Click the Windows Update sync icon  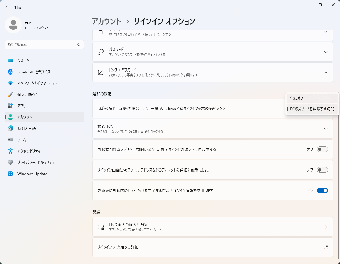10,174
